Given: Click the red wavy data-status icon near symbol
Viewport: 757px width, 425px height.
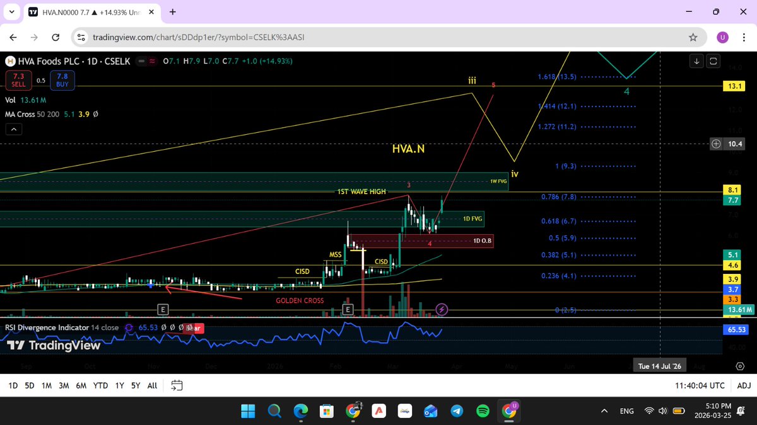Looking at the screenshot, I should coord(153,61).
